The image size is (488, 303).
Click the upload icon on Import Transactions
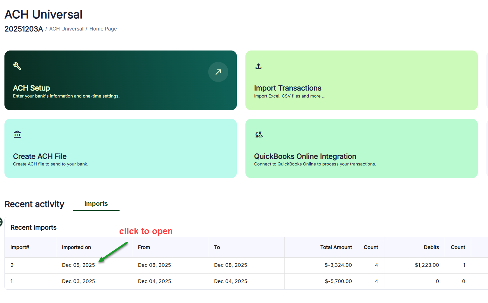tap(258, 66)
